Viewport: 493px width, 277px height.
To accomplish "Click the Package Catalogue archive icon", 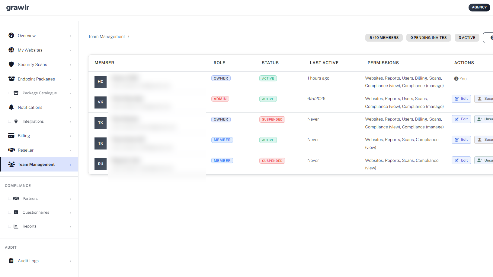I will pos(16,93).
